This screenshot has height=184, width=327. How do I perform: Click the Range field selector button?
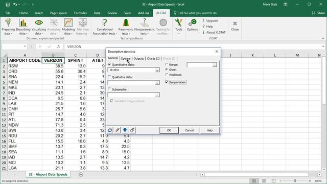pos(215,65)
